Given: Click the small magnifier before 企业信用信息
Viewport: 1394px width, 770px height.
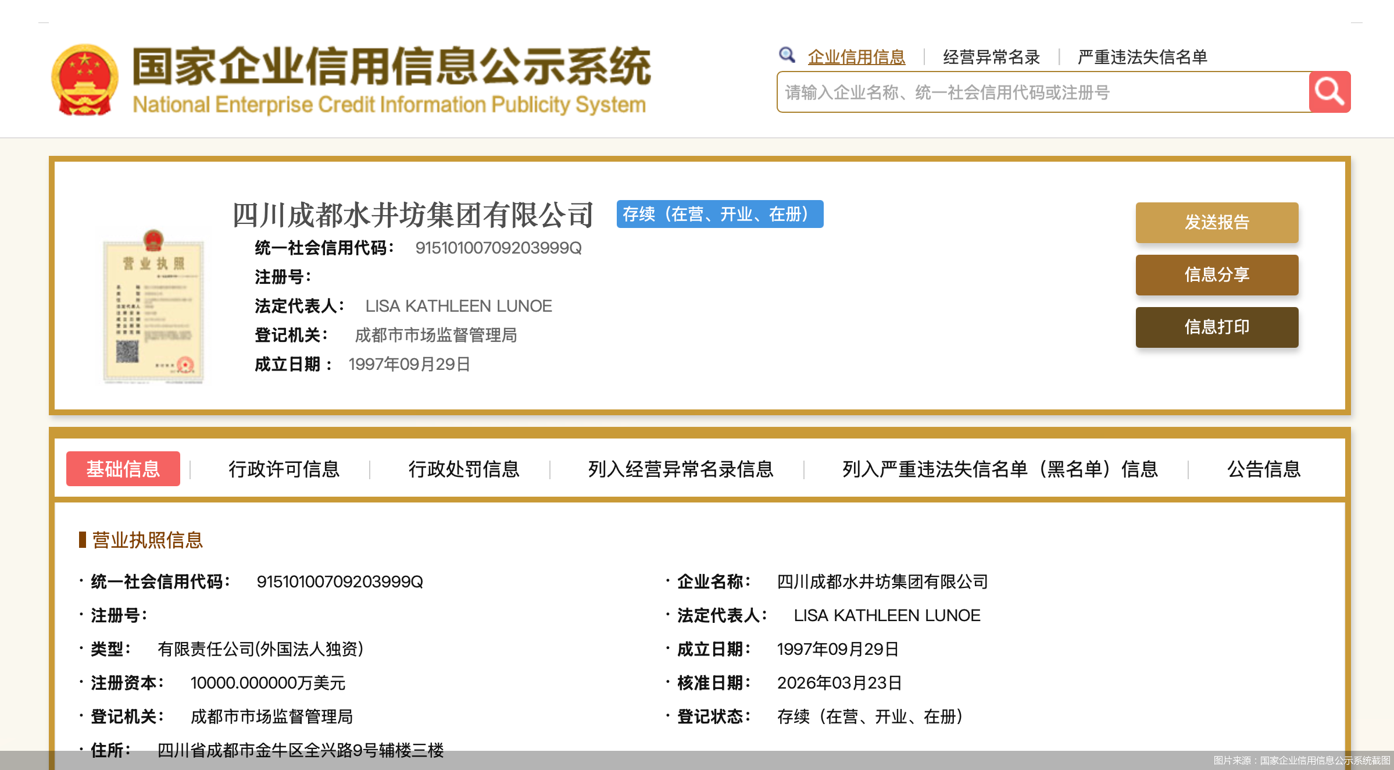Looking at the screenshot, I should pyautogui.click(x=787, y=54).
